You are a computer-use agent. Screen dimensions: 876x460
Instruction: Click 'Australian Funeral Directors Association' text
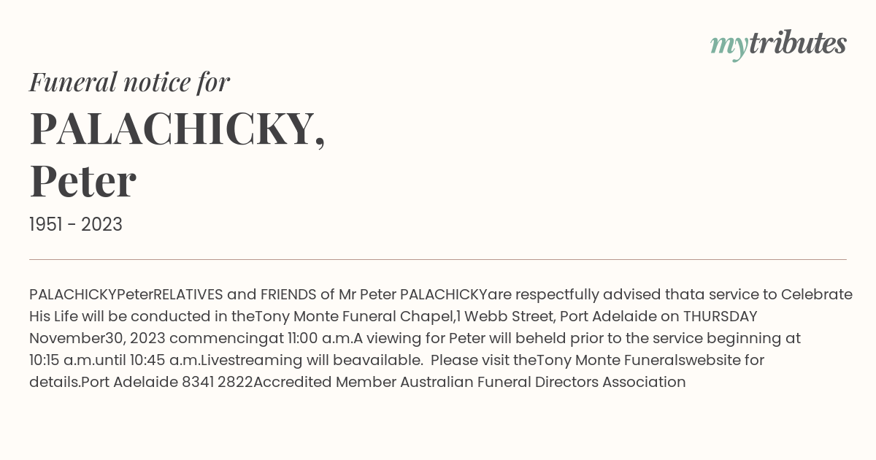pyautogui.click(x=543, y=382)
